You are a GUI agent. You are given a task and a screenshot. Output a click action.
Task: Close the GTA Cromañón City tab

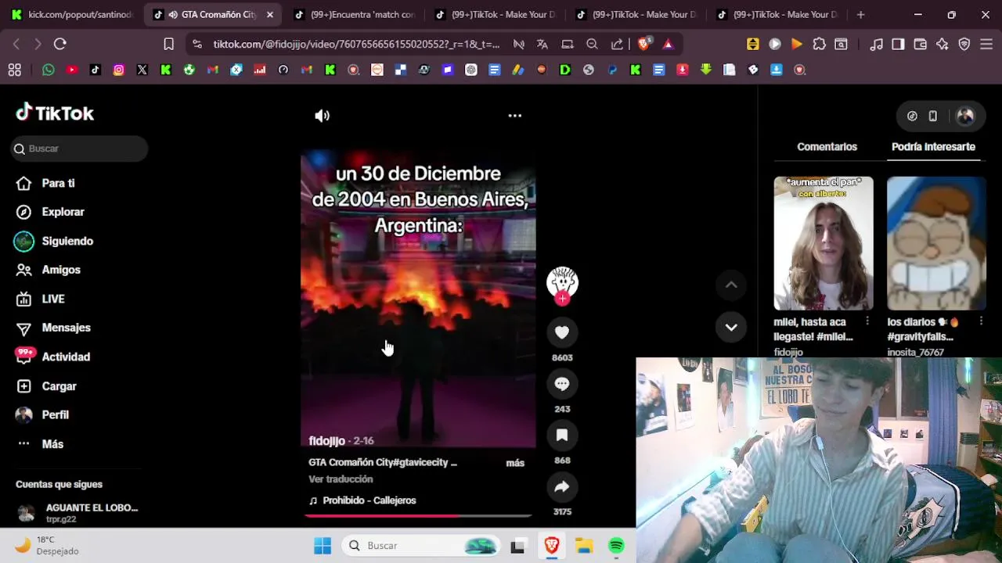(270, 15)
